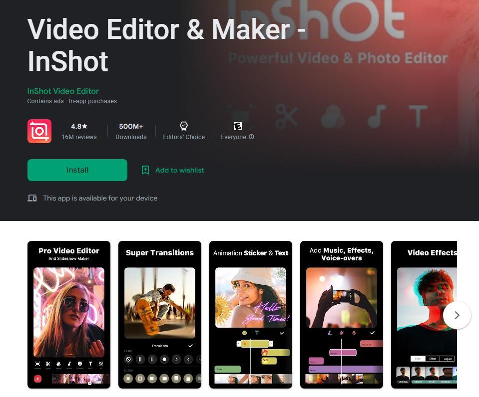Open the Video Effects screenshot
This screenshot has height=397, width=479.
[424, 315]
